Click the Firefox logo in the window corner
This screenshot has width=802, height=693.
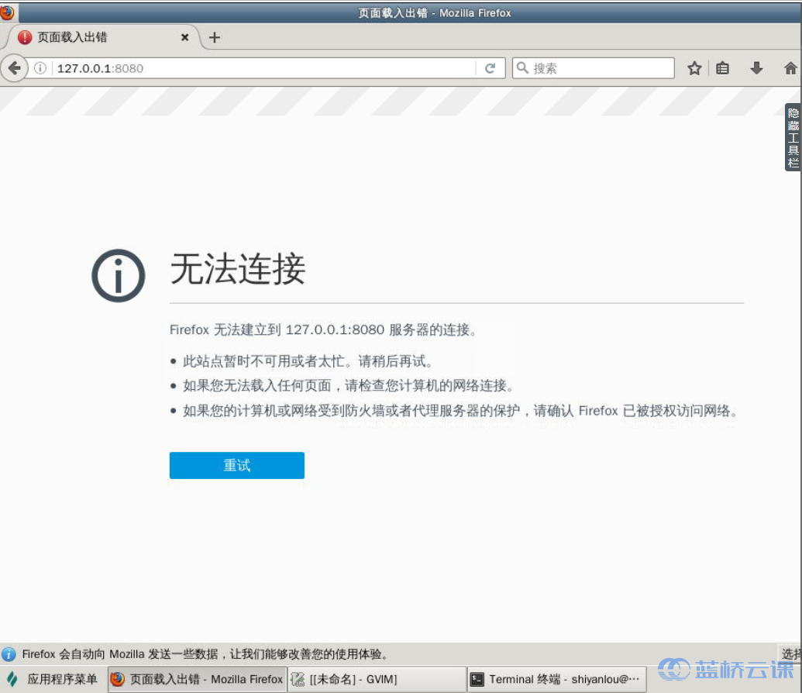[x=7, y=12]
